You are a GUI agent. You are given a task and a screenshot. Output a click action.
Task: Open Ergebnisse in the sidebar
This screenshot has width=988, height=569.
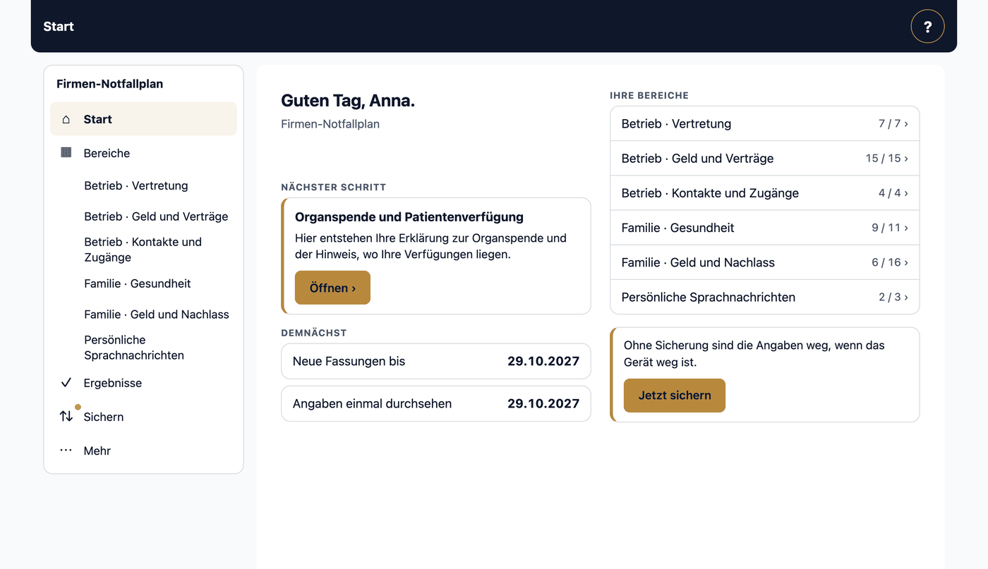(143, 383)
